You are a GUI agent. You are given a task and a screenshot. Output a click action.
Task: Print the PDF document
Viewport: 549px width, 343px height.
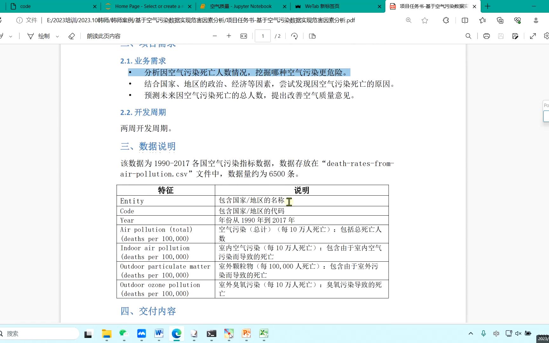(x=486, y=36)
